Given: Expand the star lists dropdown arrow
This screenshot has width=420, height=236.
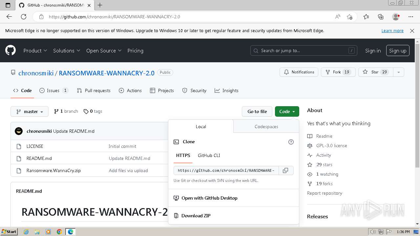Looking at the screenshot, I should [x=398, y=72].
